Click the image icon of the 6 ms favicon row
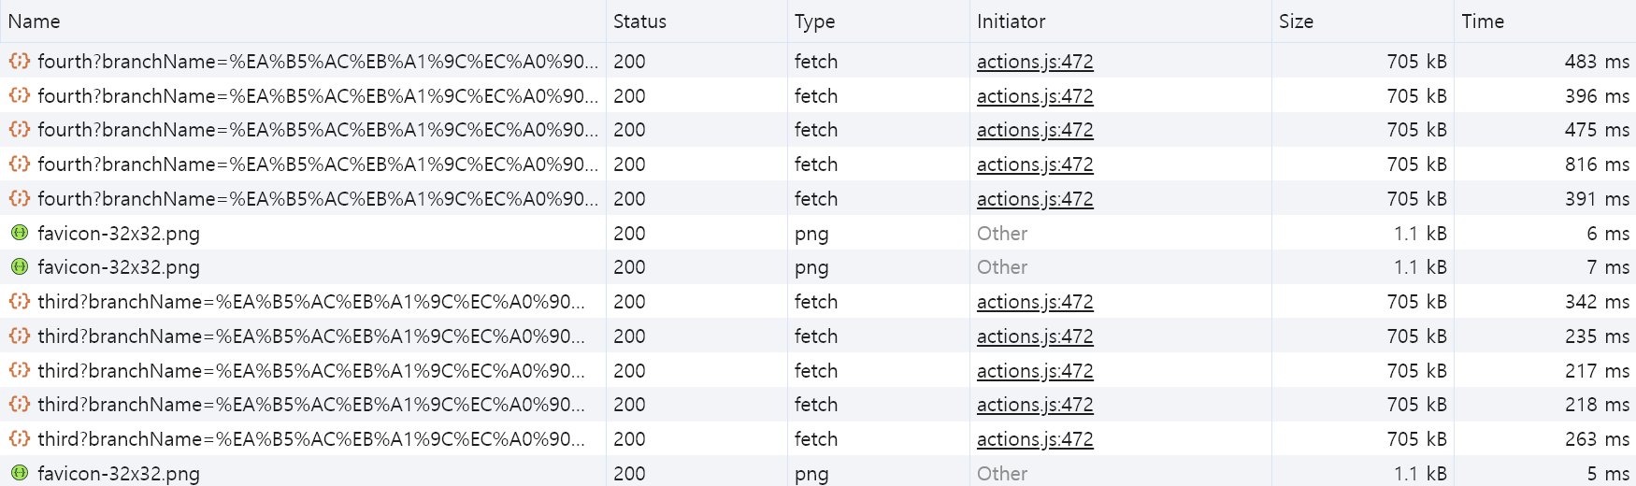 pos(19,233)
